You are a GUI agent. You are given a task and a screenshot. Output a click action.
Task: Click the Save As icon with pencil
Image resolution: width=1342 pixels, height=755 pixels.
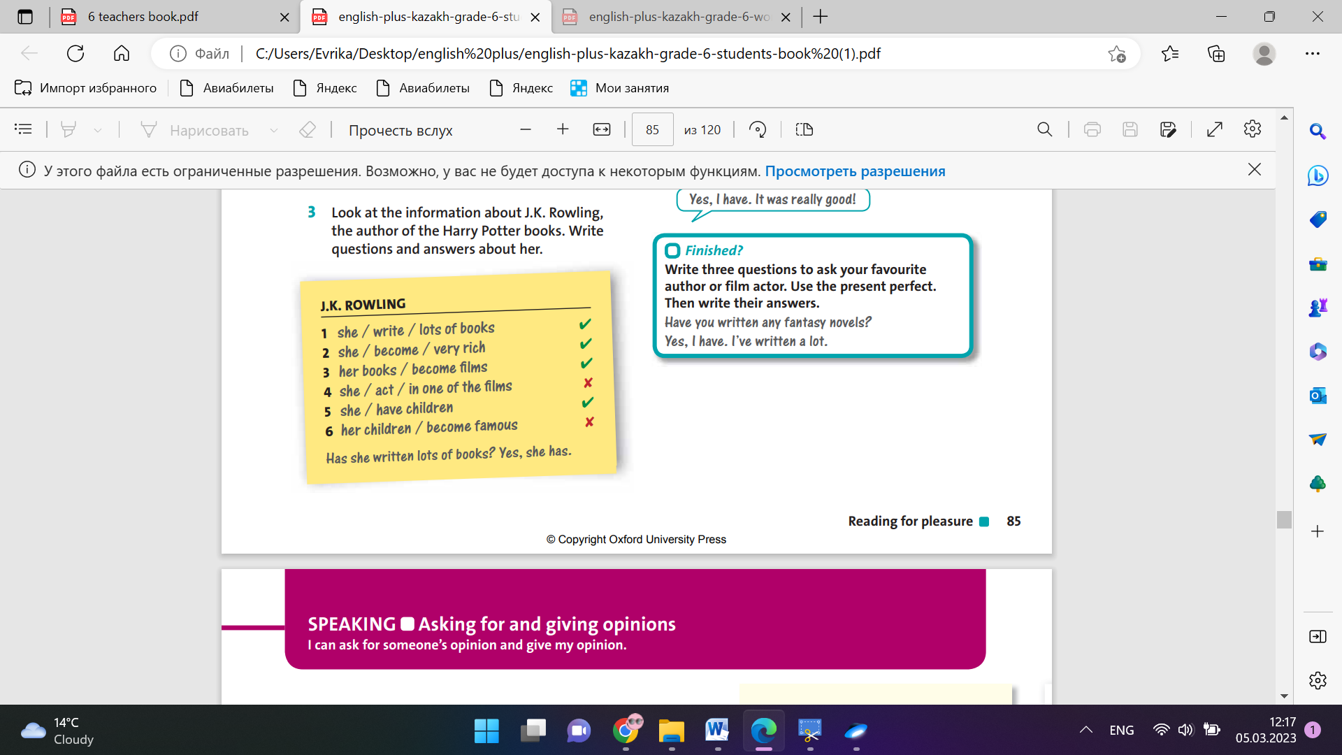[1167, 129]
